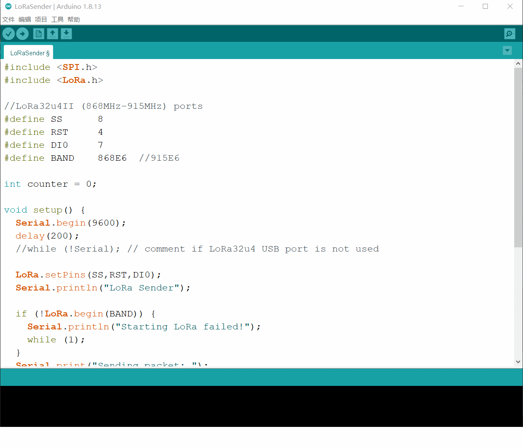523x447 pixels.
Task: Save the current sketch
Action: pos(66,33)
